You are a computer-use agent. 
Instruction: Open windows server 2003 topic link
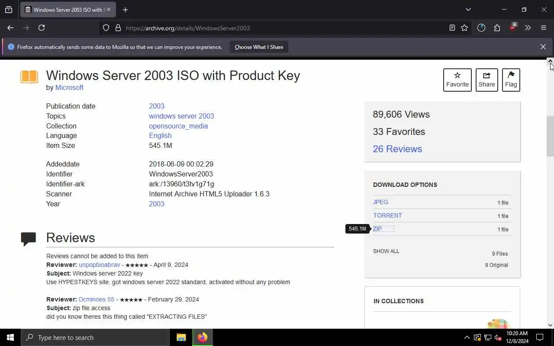[181, 116]
